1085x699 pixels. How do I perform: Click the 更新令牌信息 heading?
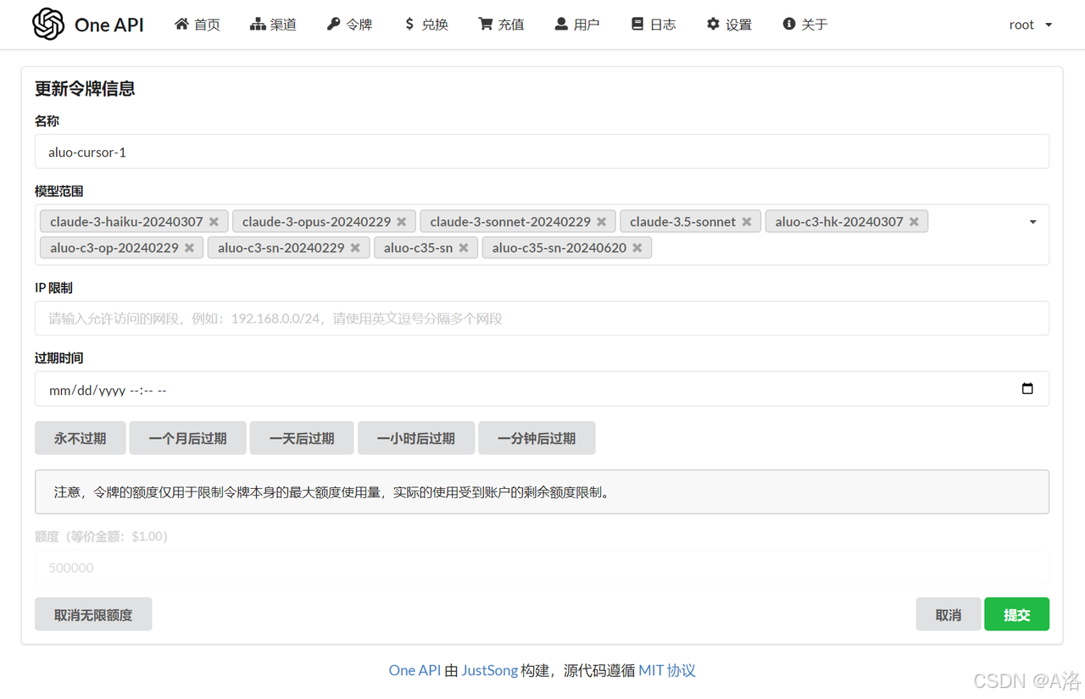pyautogui.click(x=85, y=89)
